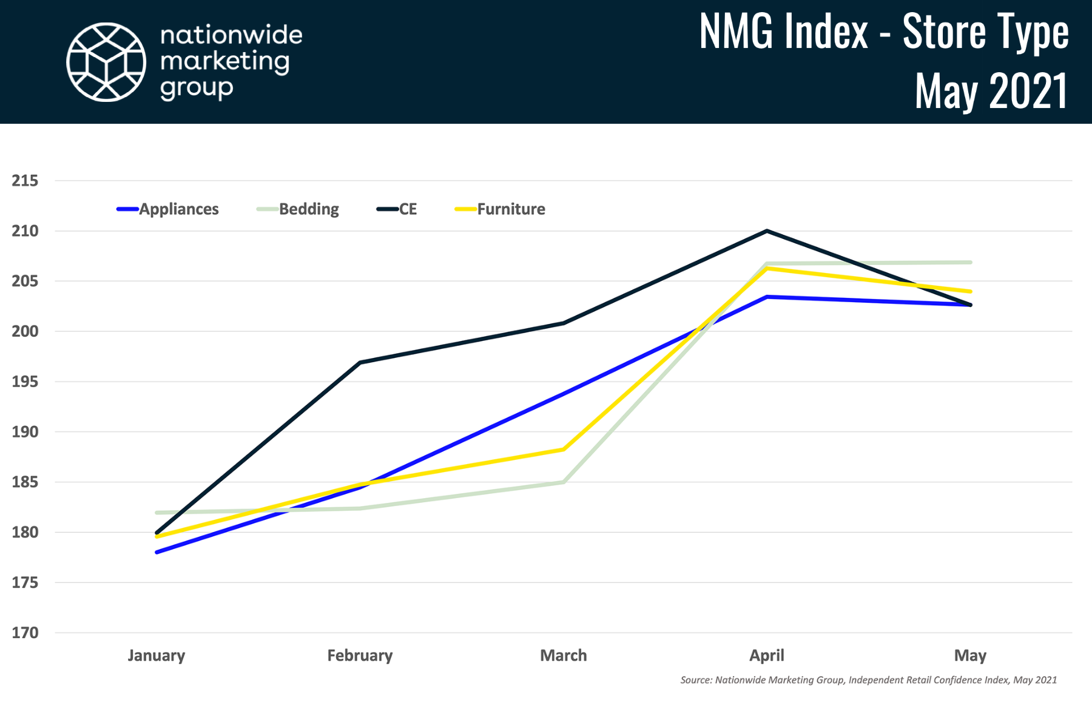Click the Furniture legend entry
The image size is (1092, 728).
tap(500, 209)
